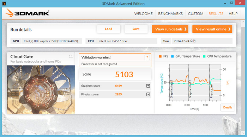Click the blue GPU Temperature legend square
This screenshot has height=137, width=247.
[172, 56]
